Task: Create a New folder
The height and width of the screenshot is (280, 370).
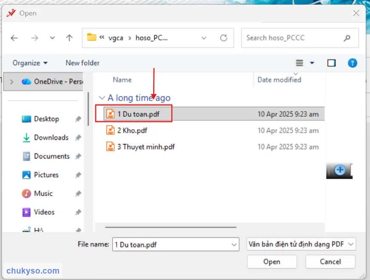Action: pyautogui.click(x=83, y=63)
